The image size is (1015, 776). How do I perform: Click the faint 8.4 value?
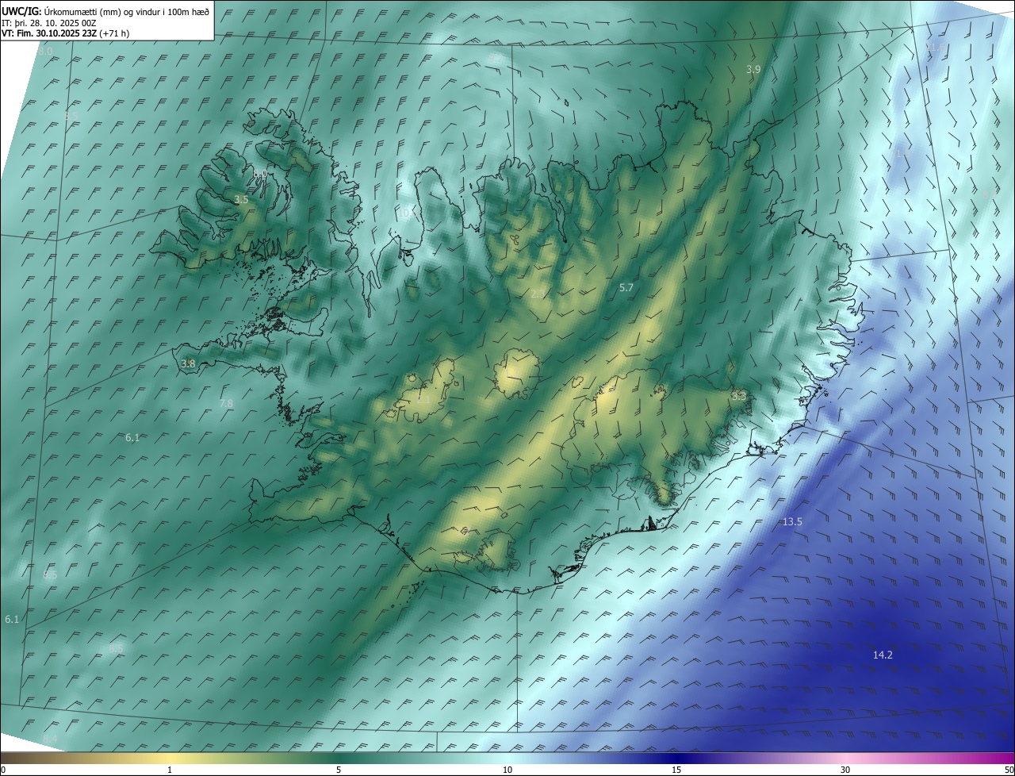pos(50,740)
